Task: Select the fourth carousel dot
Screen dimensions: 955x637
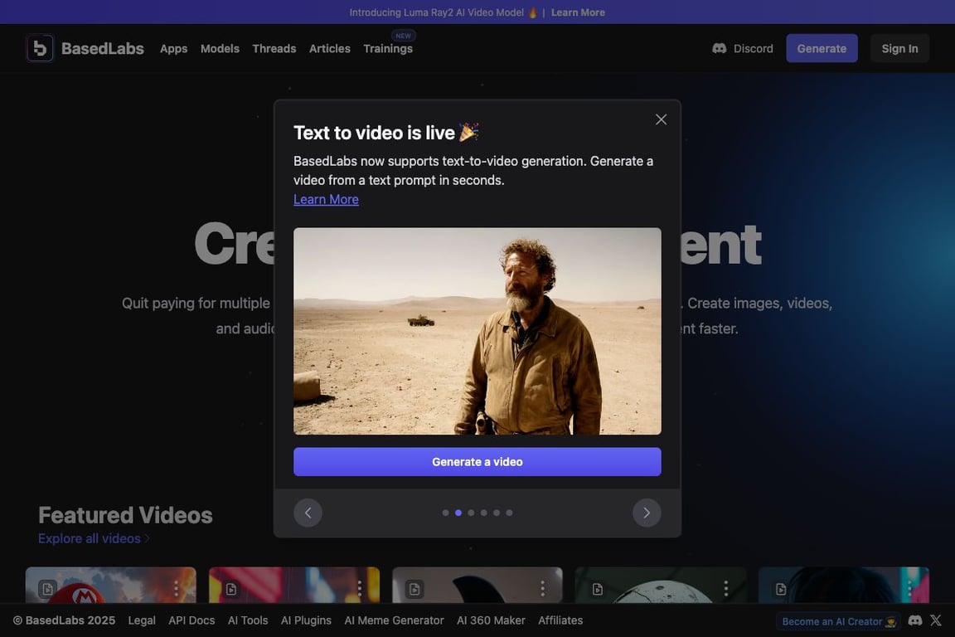Action: click(x=483, y=513)
